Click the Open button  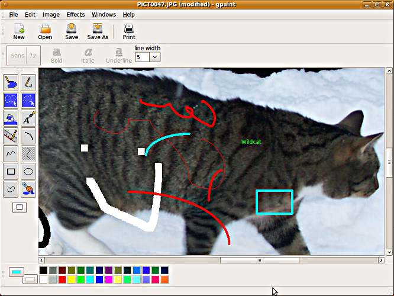coord(45,31)
